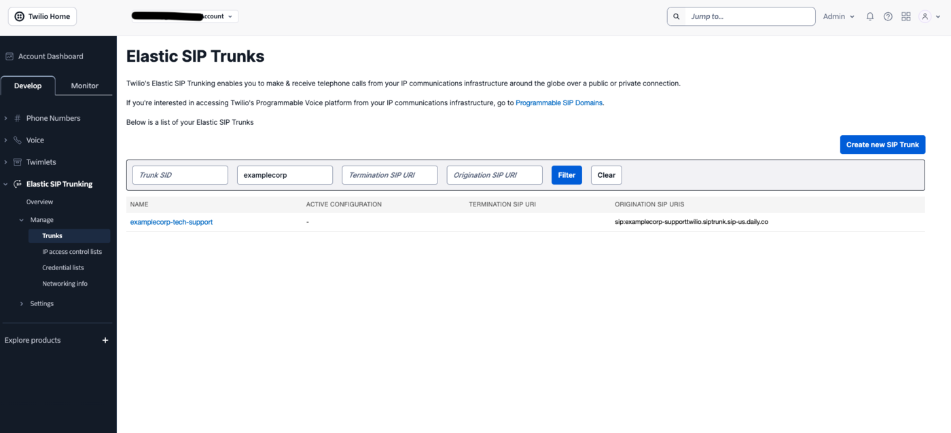Select Elastic SIP Trunking in sidebar
Viewport: 951px width, 433px height.
click(59, 184)
